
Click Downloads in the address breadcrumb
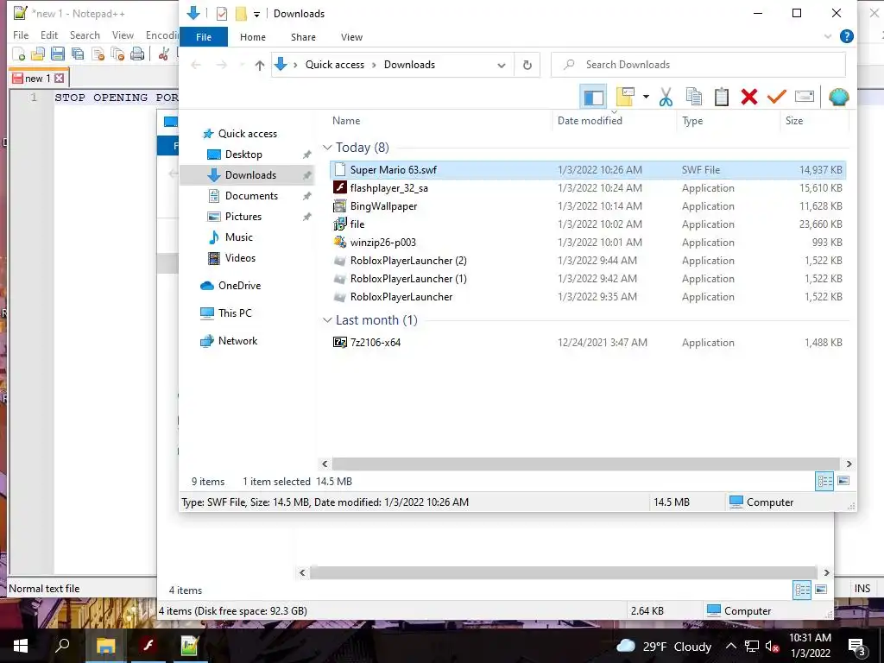409,65
